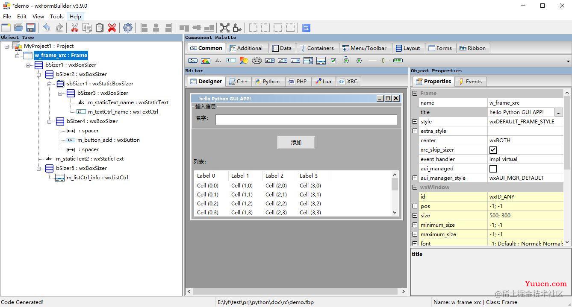Click the list control's down scroll arrow
This screenshot has height=307, width=572.
point(395,212)
